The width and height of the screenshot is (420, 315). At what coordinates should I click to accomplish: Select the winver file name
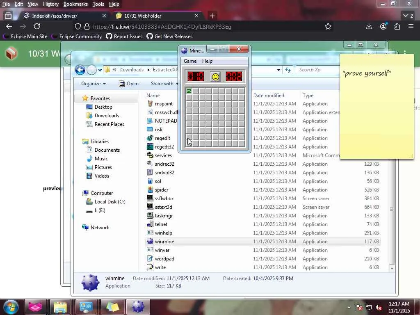click(162, 250)
